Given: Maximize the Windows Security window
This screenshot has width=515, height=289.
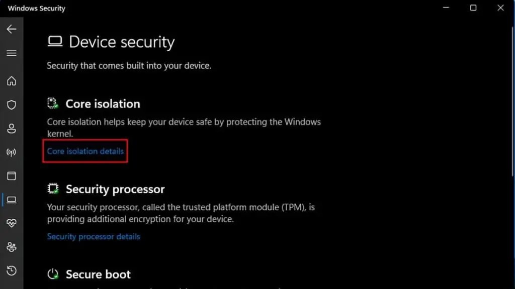Looking at the screenshot, I should [x=473, y=8].
